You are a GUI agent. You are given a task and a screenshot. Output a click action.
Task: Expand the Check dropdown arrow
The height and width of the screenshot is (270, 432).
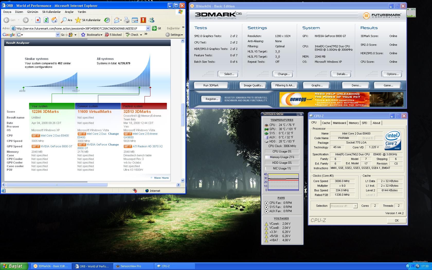click(141, 35)
